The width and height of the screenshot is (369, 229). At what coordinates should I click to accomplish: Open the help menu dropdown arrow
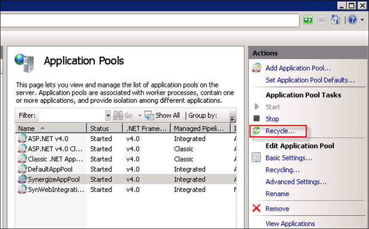coord(362,20)
